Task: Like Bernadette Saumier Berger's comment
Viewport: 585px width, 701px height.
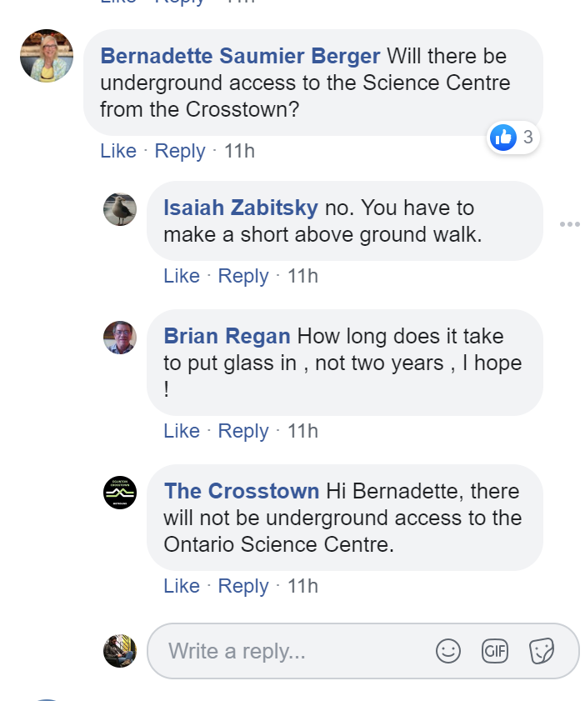Action: point(117,151)
